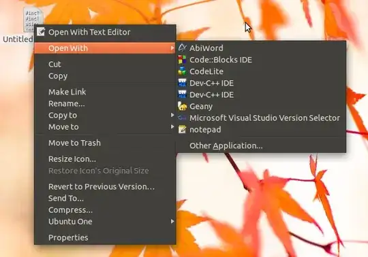
Task: Choose Rename... in the context menu
Action: pos(105,103)
